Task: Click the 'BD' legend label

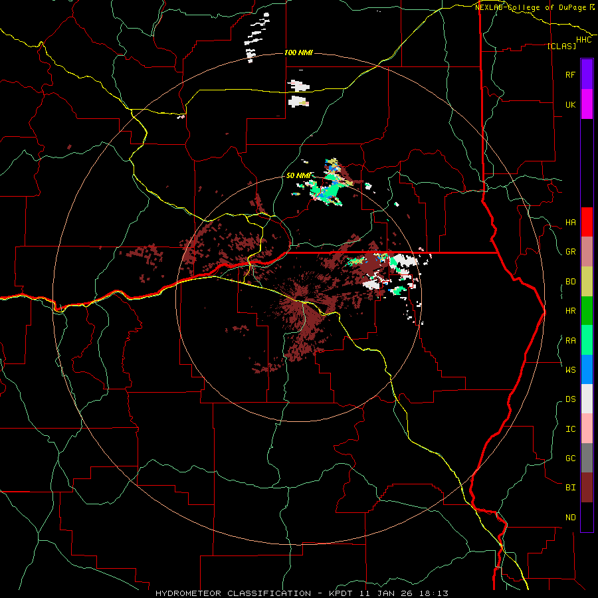Action: coord(570,282)
